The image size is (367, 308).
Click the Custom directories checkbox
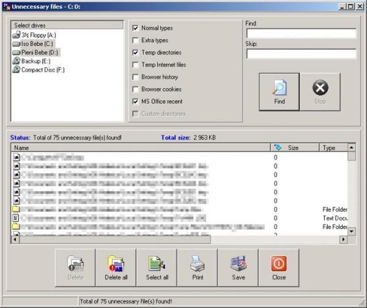[135, 113]
